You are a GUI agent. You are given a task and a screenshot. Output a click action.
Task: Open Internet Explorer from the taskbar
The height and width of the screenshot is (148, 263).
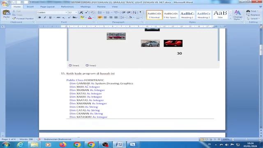tap(20, 144)
